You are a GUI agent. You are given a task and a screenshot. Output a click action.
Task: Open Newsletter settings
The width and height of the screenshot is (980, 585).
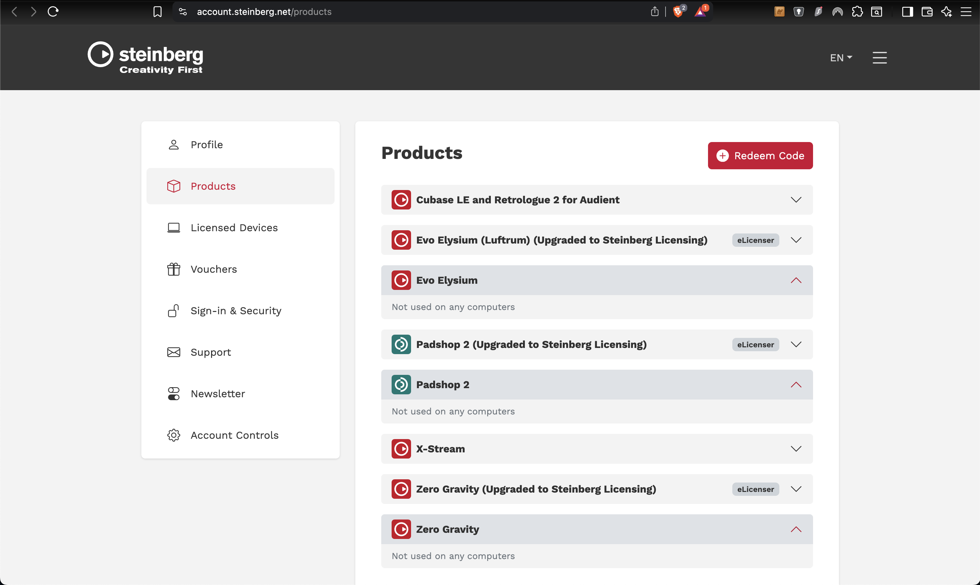tap(240, 394)
